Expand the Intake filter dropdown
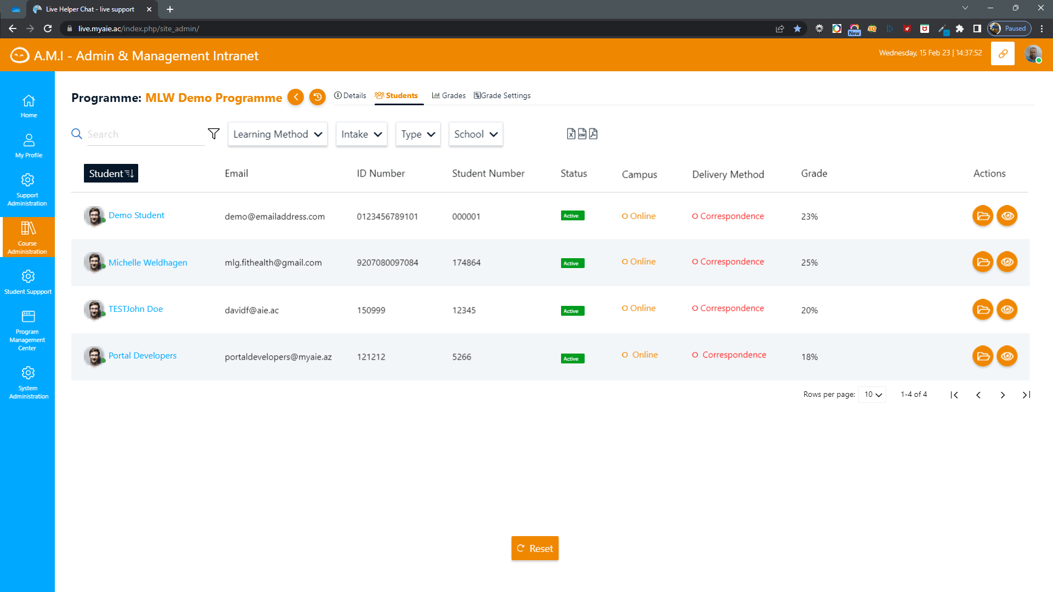Screen dimensions: 1053x592 (361, 134)
